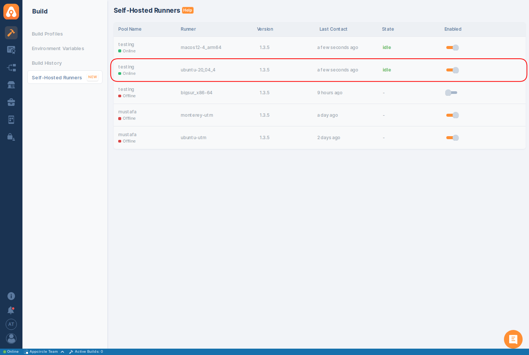The width and height of the screenshot is (529, 355).
Task: Click the Runner column header
Action: point(188,29)
